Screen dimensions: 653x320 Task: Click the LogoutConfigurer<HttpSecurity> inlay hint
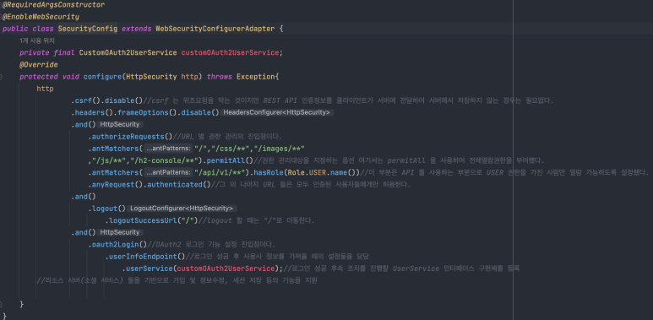coord(182,209)
